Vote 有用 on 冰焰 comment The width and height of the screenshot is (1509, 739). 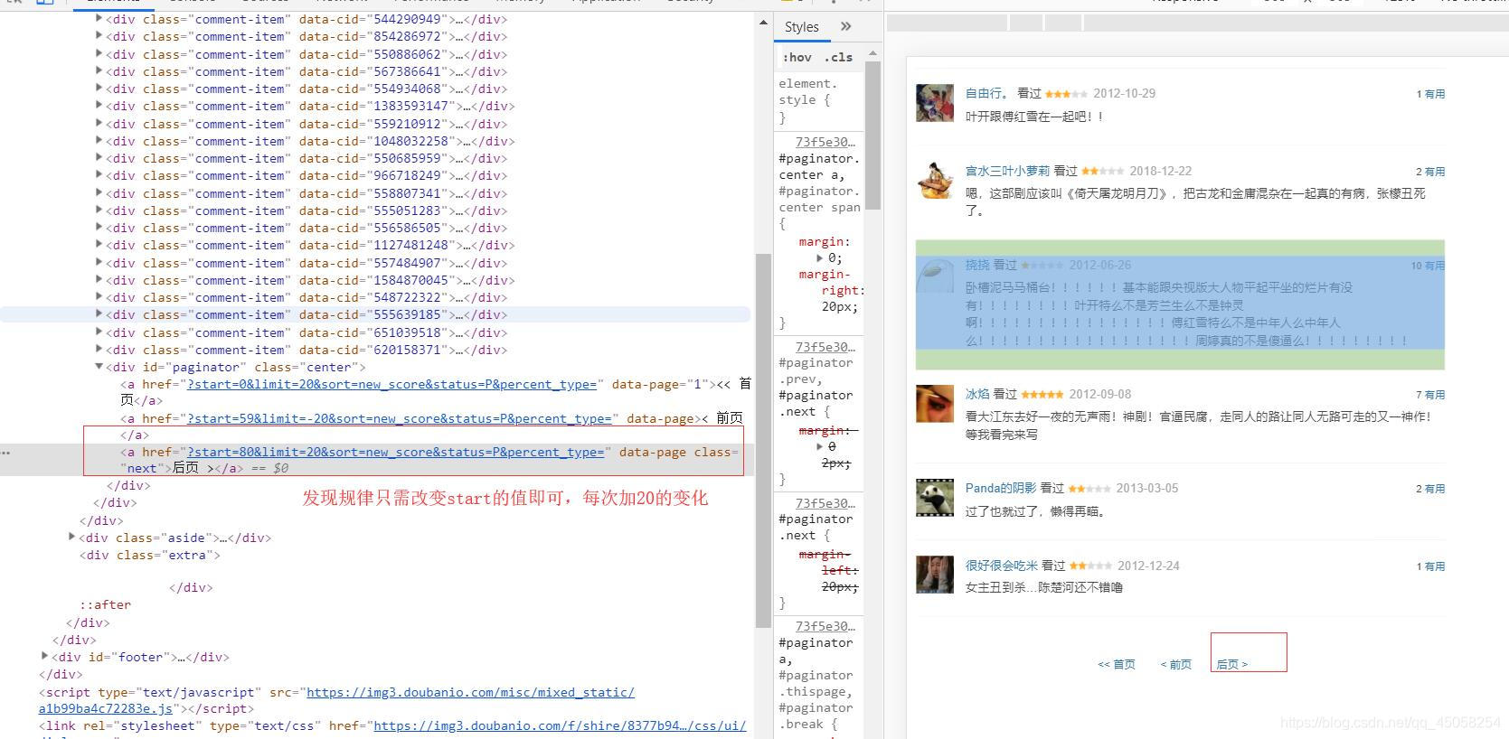point(1435,395)
